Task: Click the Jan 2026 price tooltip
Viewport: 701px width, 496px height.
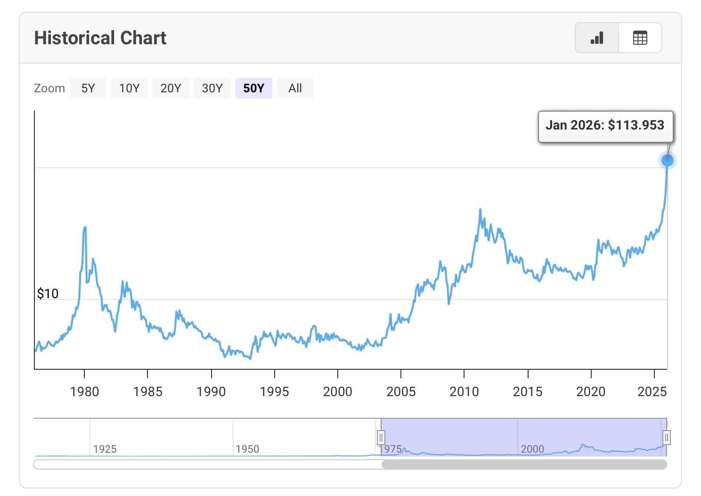Action: click(605, 125)
